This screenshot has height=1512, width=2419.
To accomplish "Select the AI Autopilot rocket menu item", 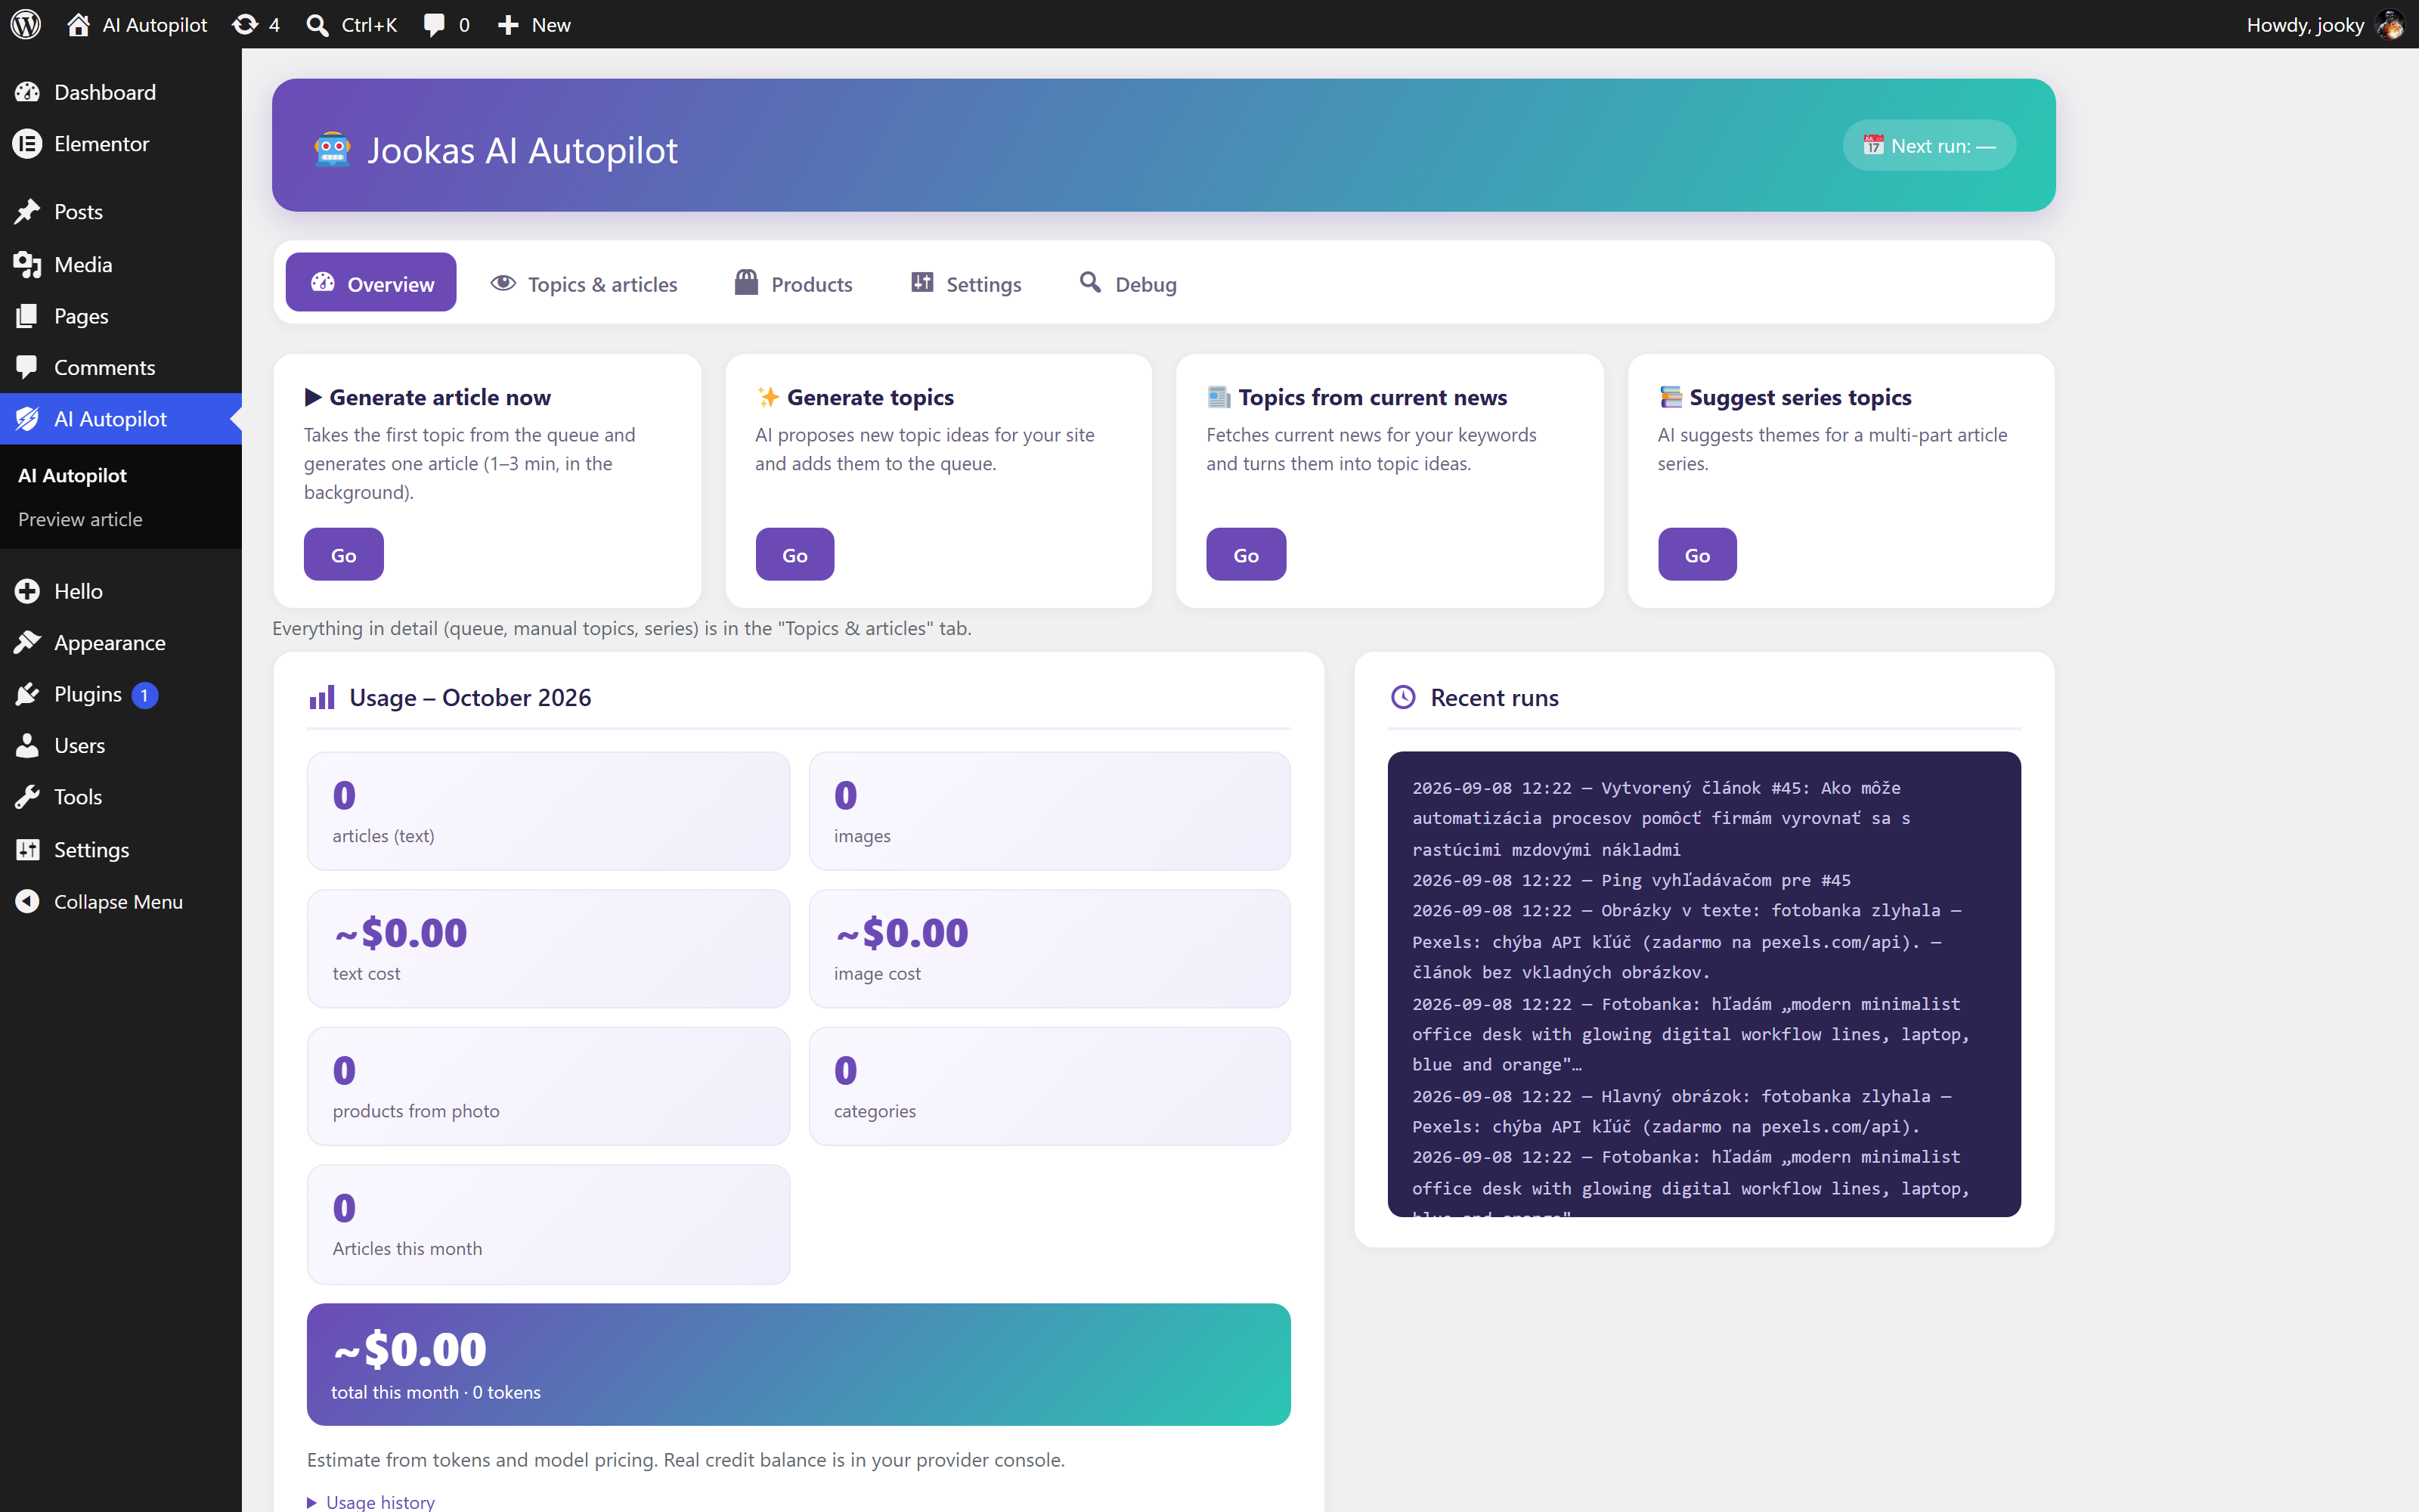I will 121,419.
